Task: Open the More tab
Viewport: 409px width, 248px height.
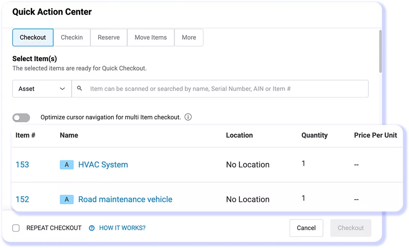Action: point(189,37)
